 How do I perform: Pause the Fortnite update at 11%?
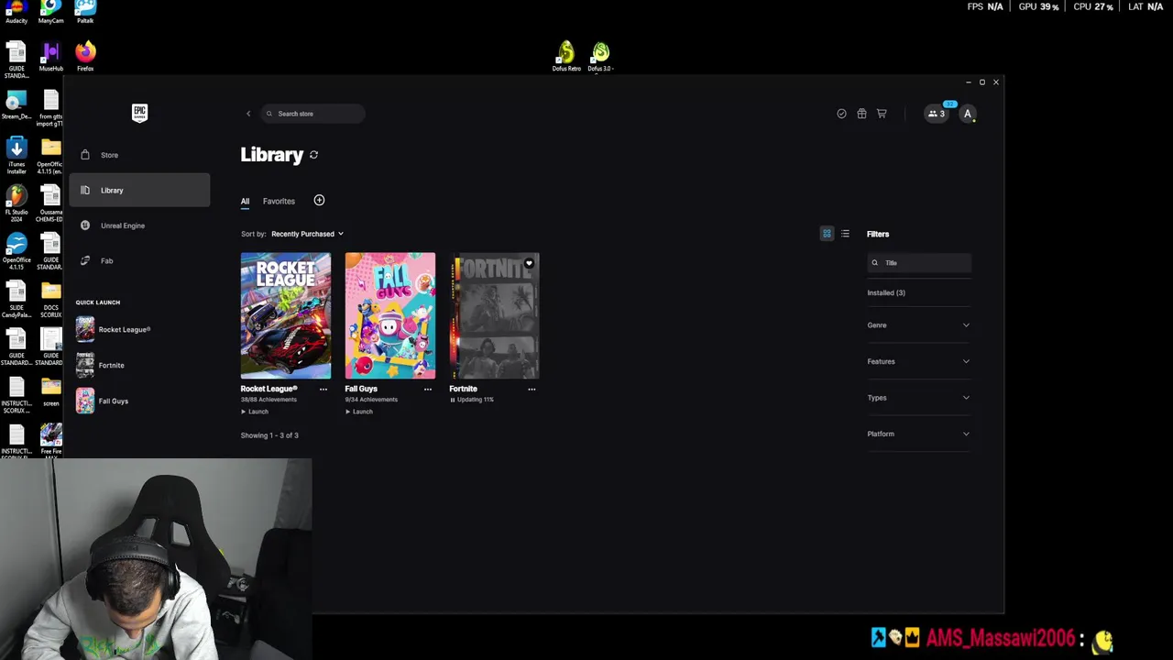(453, 400)
